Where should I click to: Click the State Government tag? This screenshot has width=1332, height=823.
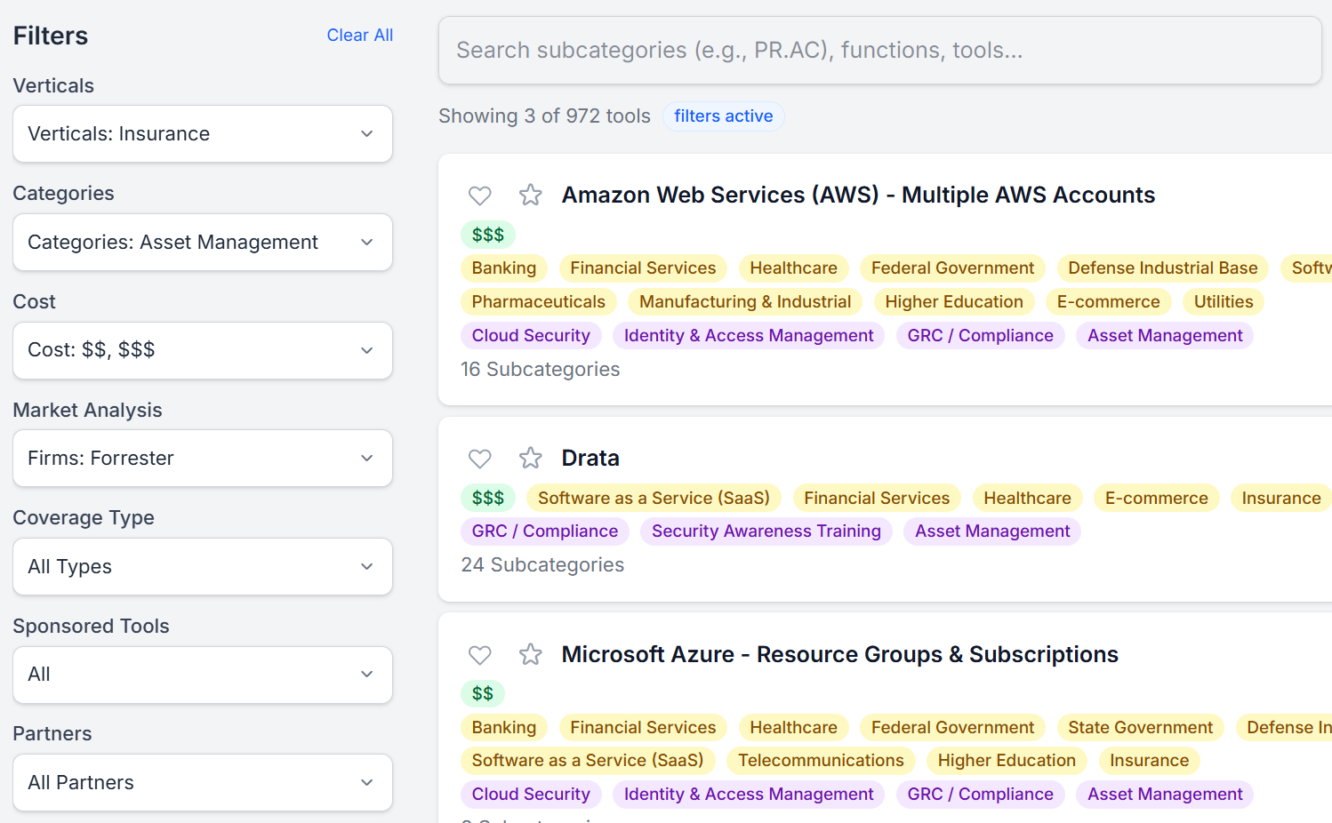[1140, 728]
